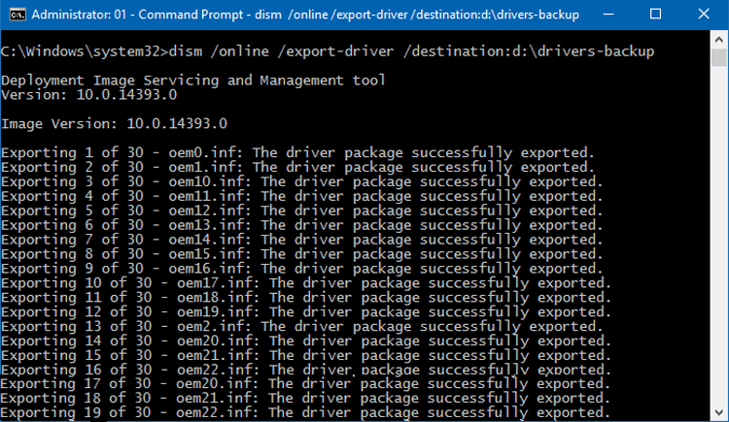Click the window title bar text
The image size is (729, 422).
pos(305,15)
